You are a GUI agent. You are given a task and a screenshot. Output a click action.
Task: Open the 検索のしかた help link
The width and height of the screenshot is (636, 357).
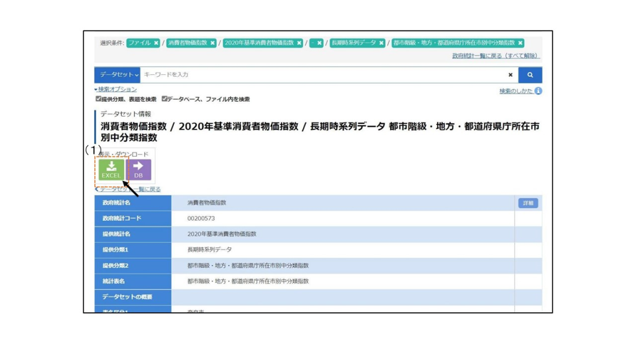pyautogui.click(x=516, y=91)
